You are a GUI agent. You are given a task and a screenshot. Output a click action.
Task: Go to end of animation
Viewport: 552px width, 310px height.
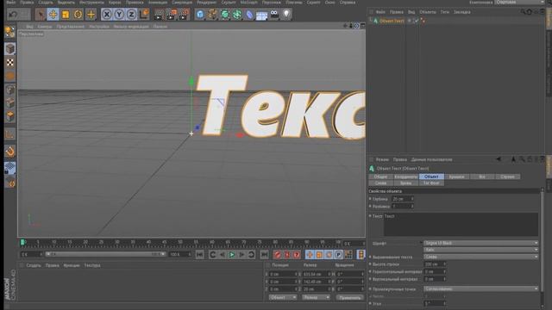click(264, 255)
